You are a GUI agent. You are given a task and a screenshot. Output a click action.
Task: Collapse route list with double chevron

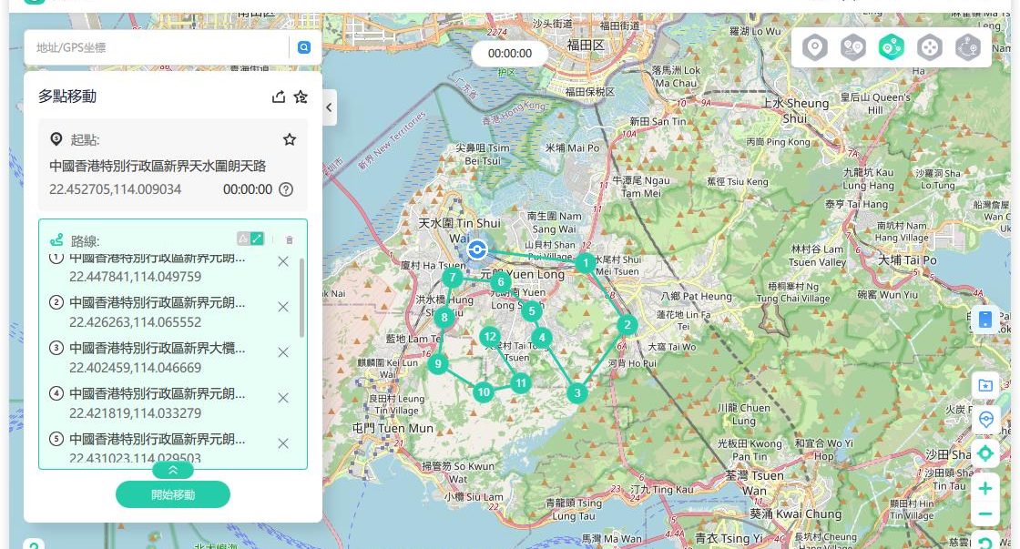click(173, 470)
